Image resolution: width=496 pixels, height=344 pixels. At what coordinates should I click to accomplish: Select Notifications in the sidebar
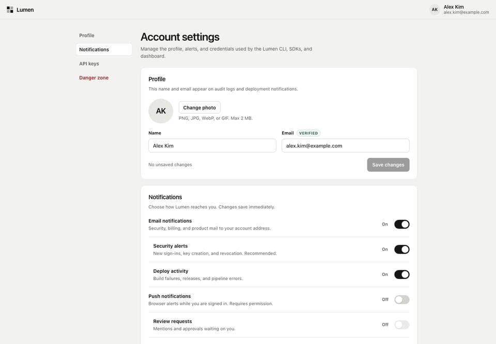pos(104,50)
